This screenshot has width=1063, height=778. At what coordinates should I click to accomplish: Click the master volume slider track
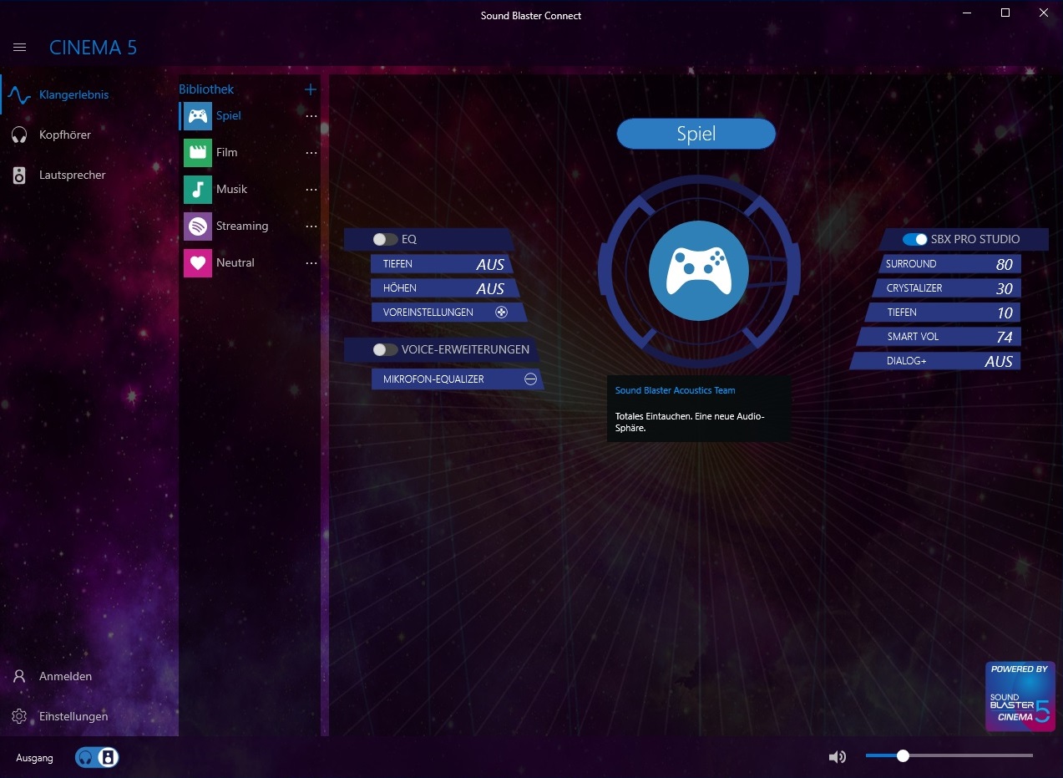point(949,756)
